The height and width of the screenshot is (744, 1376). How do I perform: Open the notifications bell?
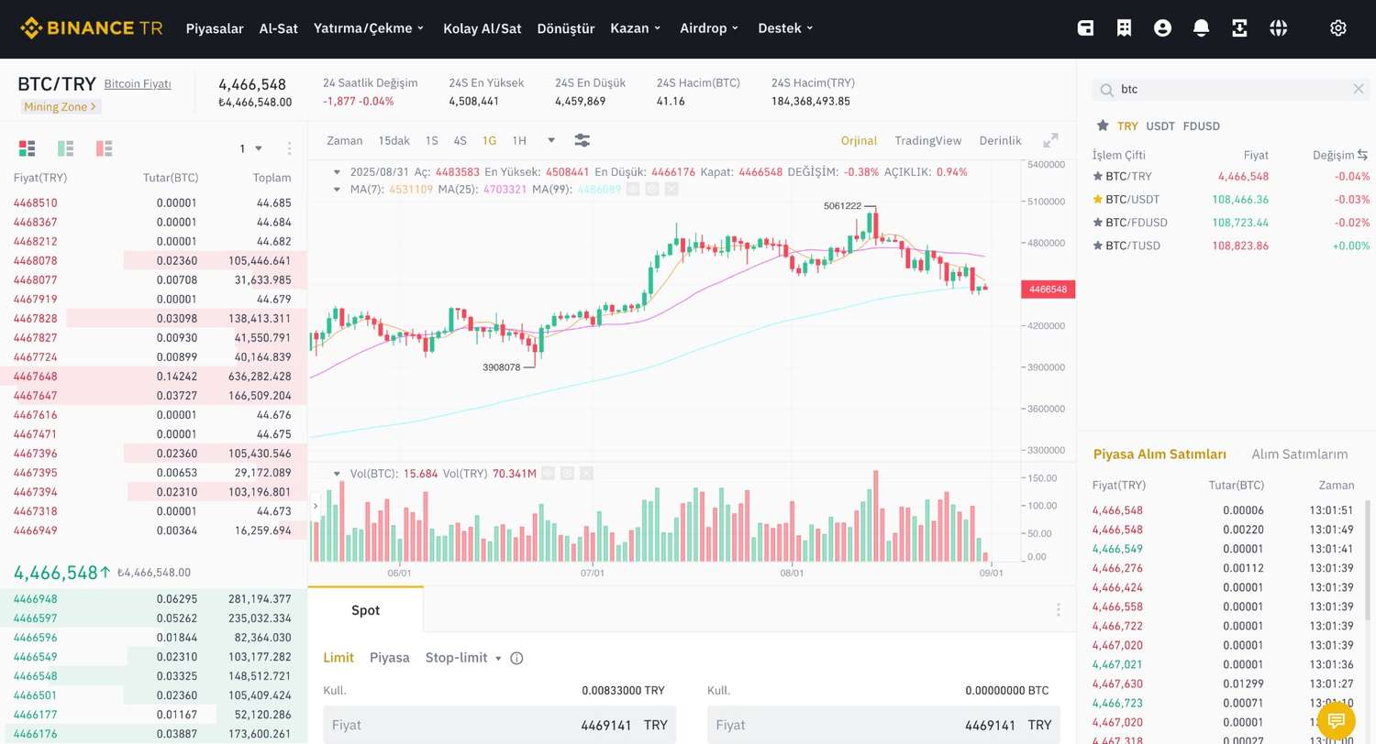click(1201, 28)
